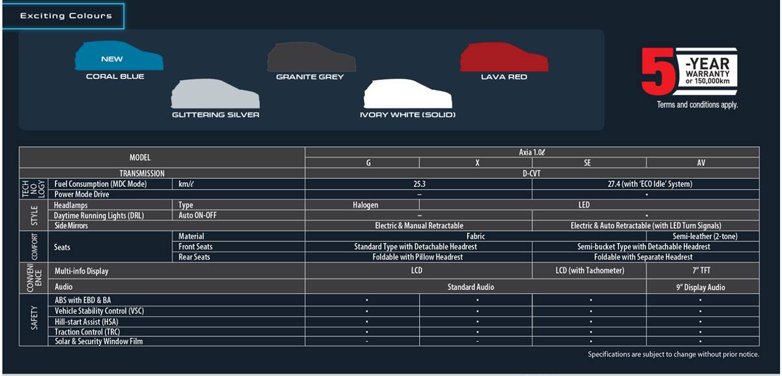Click the 'SAFETY' category label
Viewport: 782px width, 376px height.
pos(34,320)
